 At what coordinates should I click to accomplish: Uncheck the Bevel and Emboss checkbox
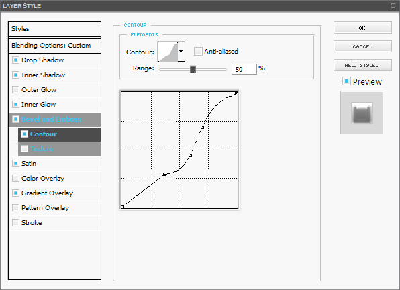click(x=15, y=119)
